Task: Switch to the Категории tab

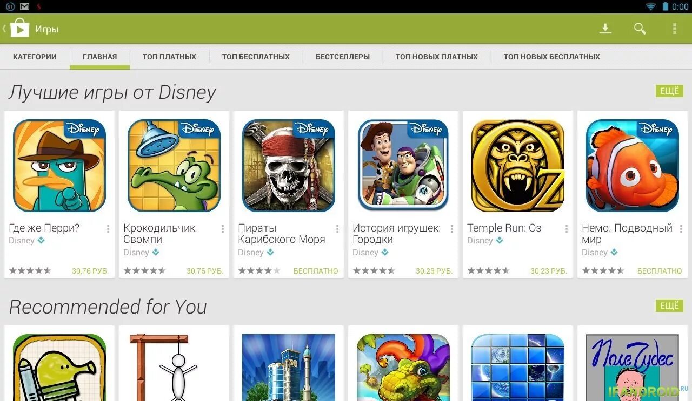Action: click(35, 57)
